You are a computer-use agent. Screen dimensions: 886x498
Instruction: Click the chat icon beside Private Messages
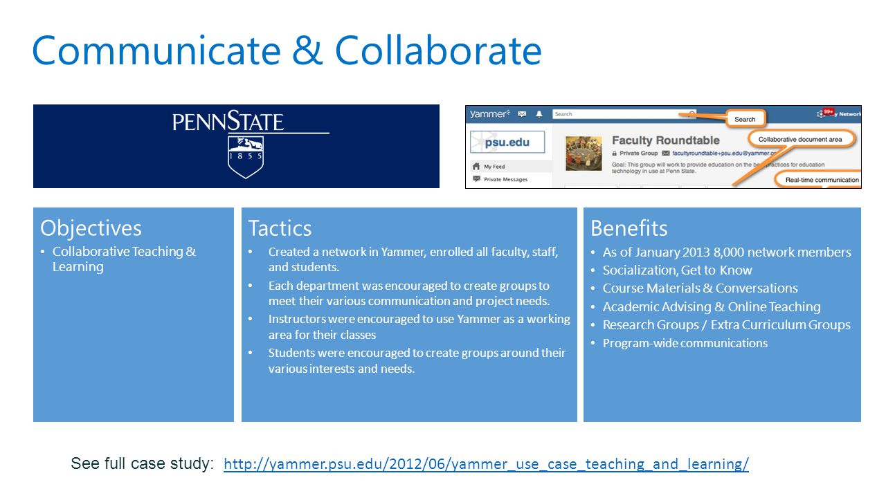pos(476,179)
